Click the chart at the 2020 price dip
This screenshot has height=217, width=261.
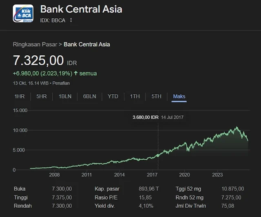[188, 151]
